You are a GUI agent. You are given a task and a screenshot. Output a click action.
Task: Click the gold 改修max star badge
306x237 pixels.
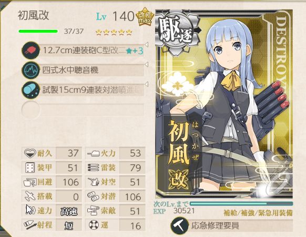tap(145, 17)
